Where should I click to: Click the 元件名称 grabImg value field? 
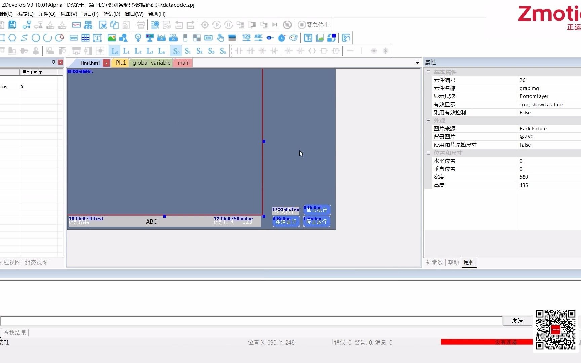click(549, 88)
